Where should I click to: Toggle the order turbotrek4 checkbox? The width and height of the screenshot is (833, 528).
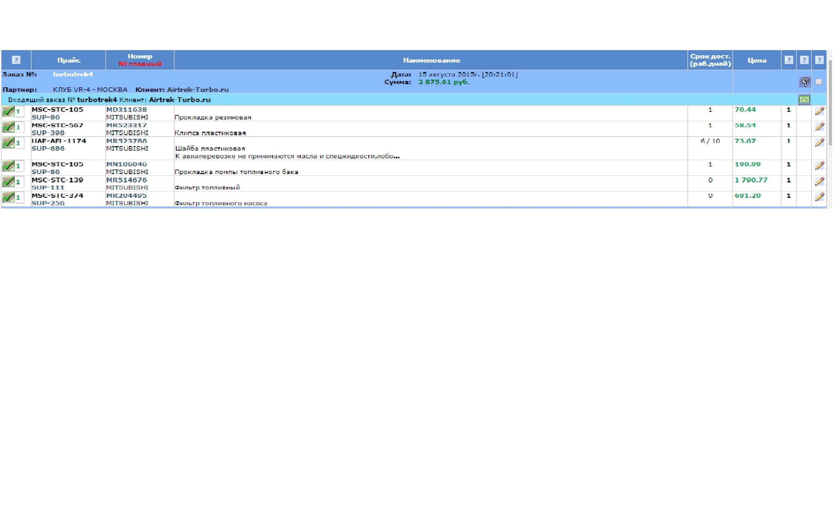819,82
